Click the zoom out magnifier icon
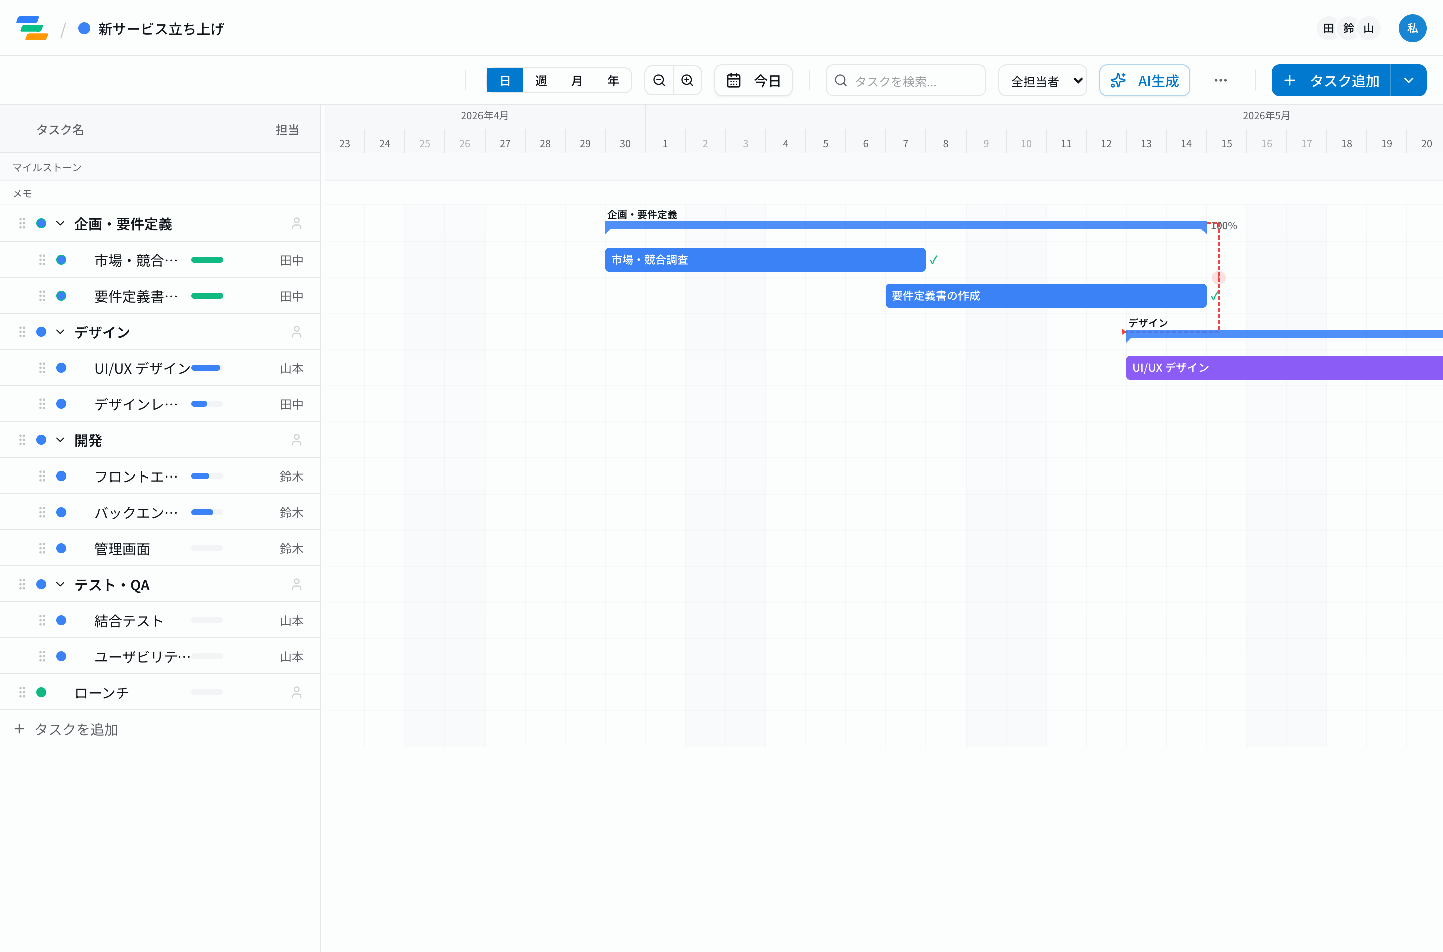The image size is (1443, 952). [x=659, y=80]
